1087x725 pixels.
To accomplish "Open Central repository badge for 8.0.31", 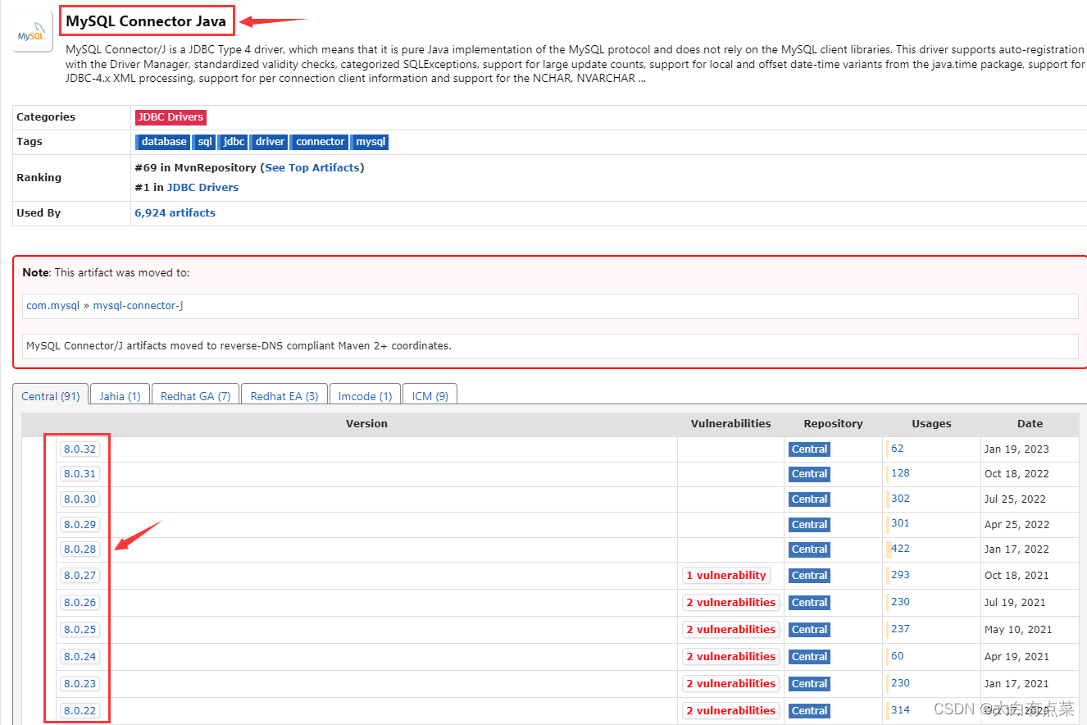I will (809, 474).
